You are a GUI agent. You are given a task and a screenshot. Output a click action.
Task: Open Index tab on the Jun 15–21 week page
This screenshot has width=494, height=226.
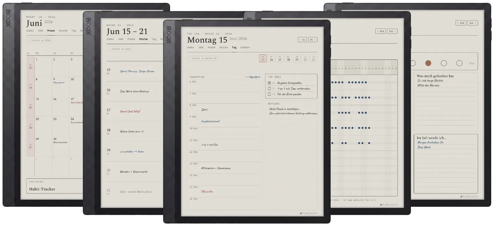(110, 39)
